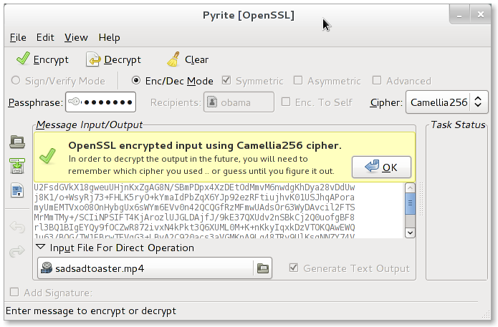Click the redo arrow in left sidebar
The image size is (498, 327).
[17, 251]
